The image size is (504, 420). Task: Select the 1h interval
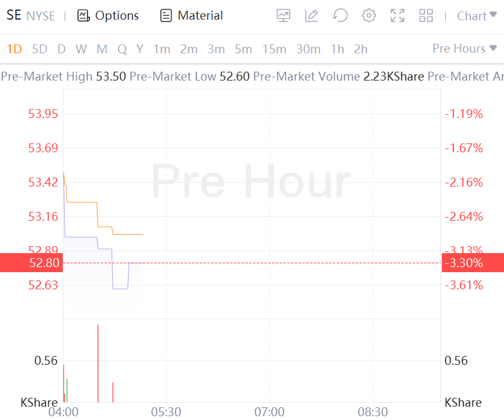click(x=337, y=49)
